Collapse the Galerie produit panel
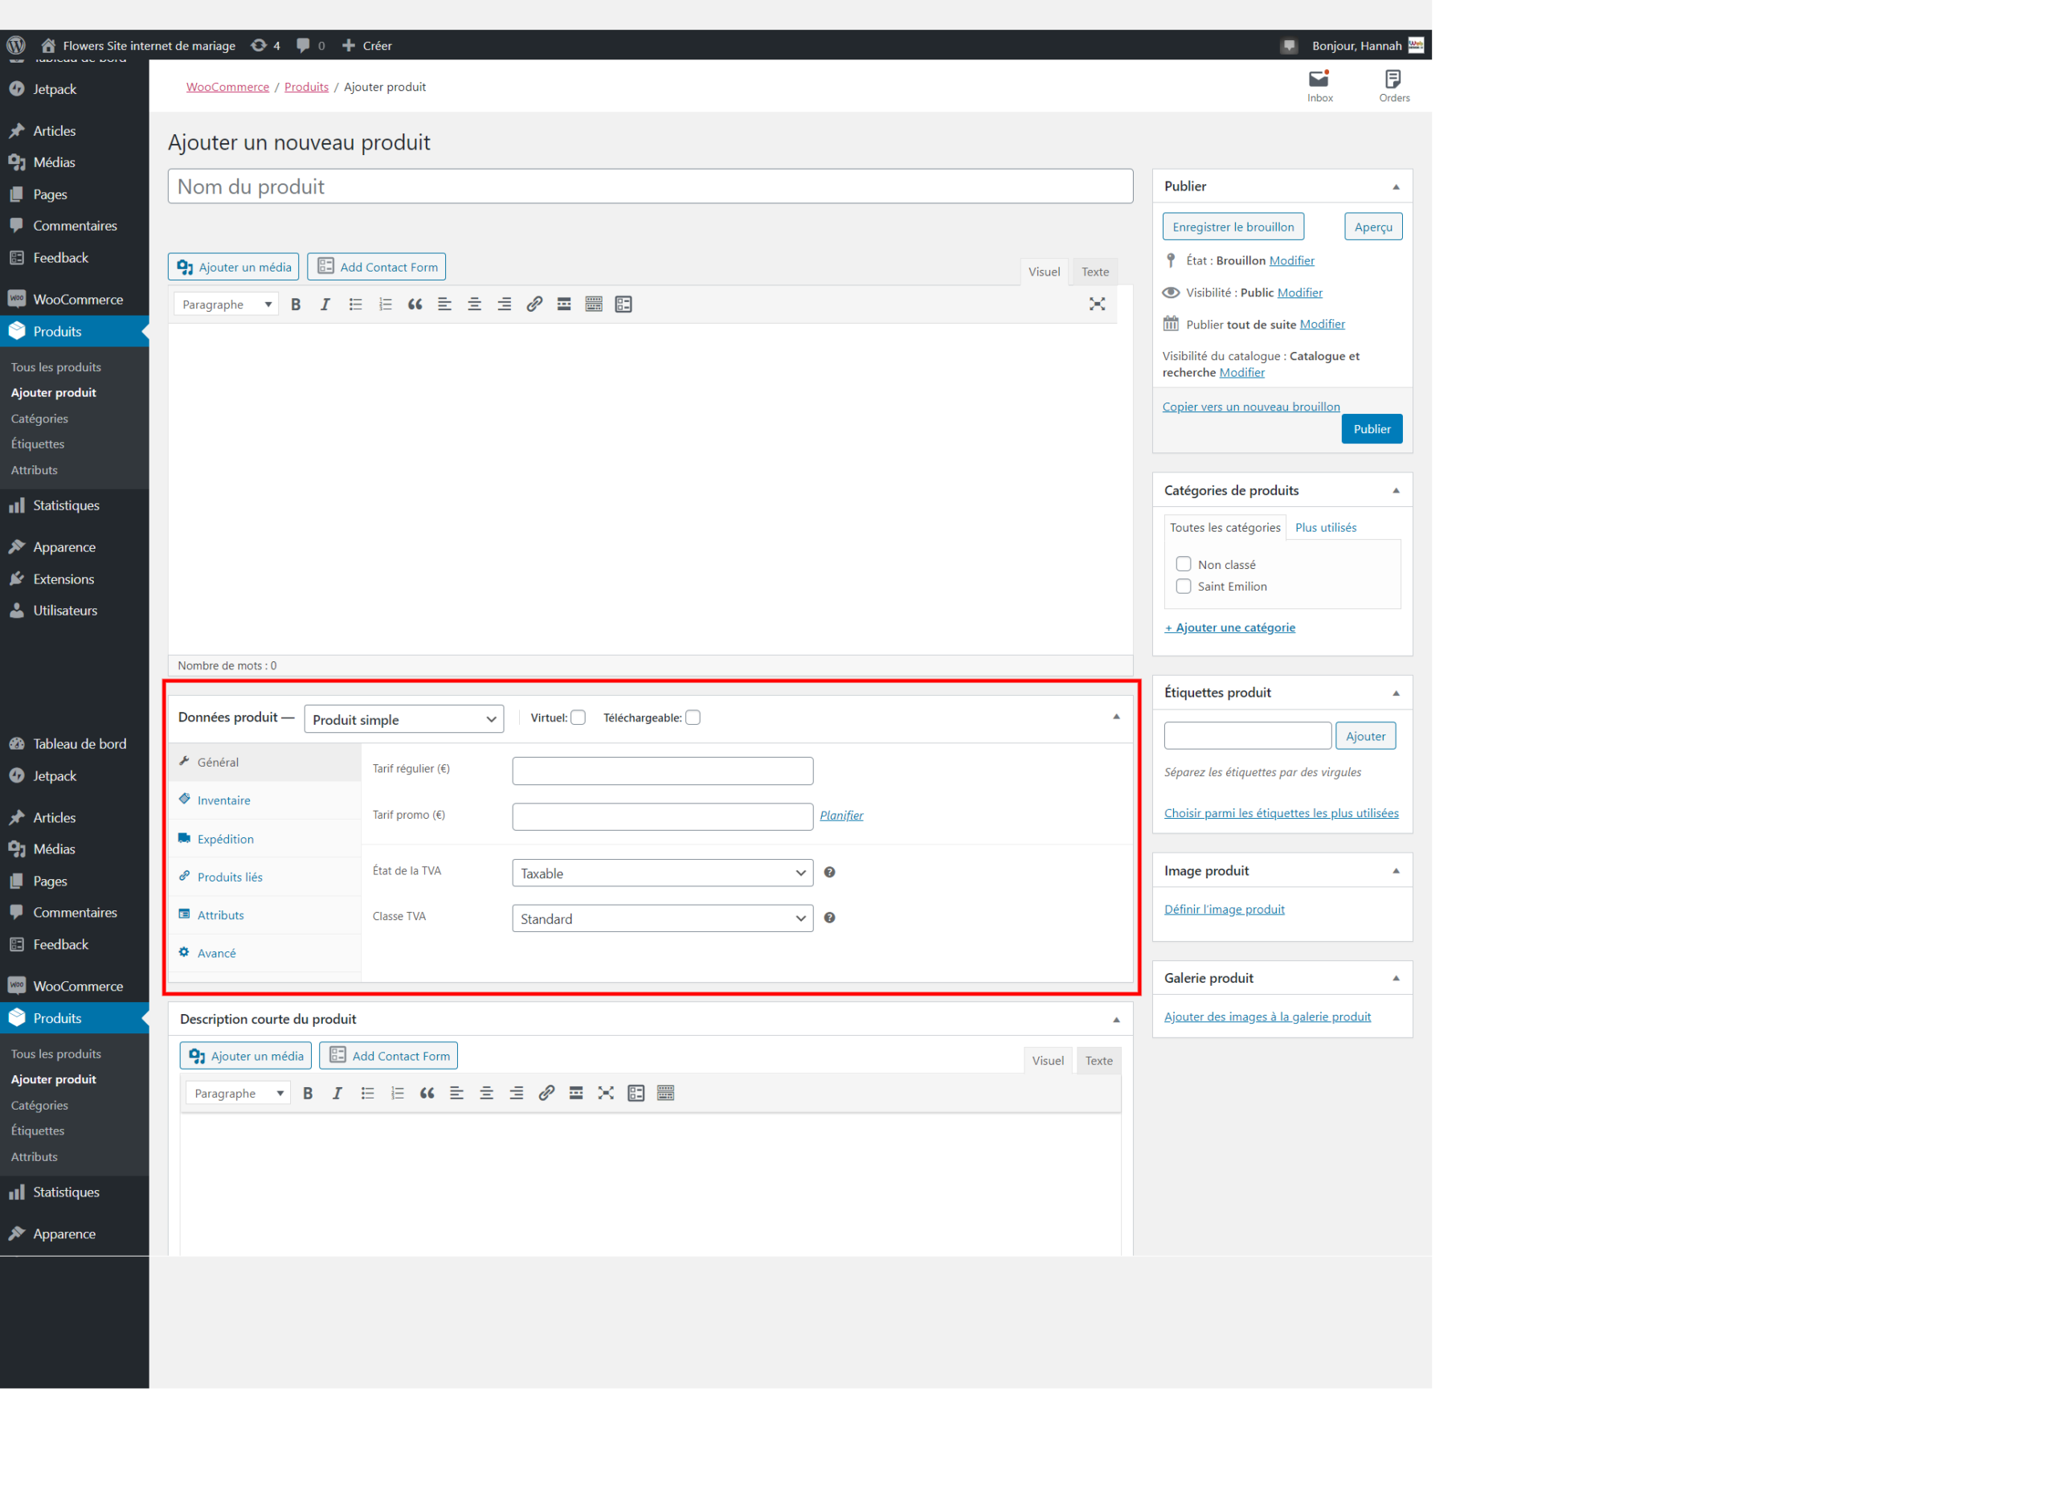This screenshot has height=1501, width=2057. pyautogui.click(x=1396, y=979)
